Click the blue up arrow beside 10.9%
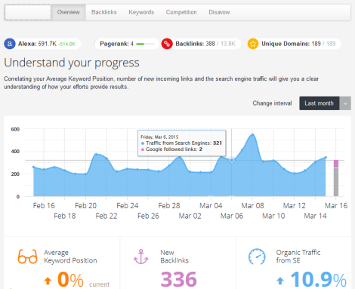The image size is (355, 289). pyautogui.click(x=280, y=281)
